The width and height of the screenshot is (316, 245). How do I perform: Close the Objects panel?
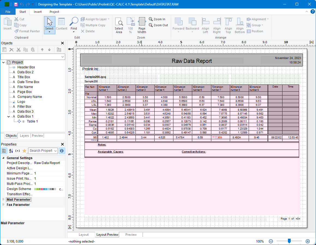(x=62, y=43)
